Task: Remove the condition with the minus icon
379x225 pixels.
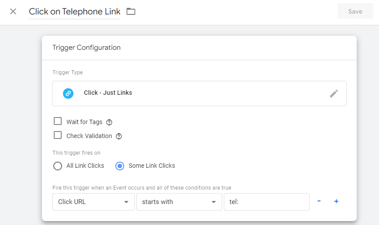Action: 319,201
